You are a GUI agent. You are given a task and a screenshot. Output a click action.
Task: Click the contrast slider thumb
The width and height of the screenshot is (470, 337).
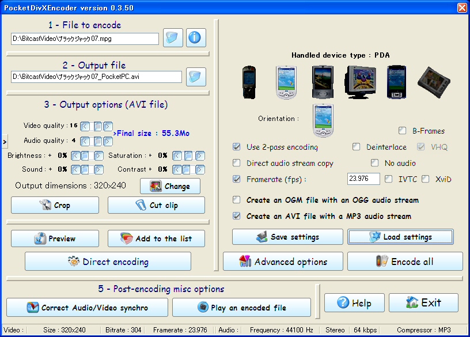point(186,170)
